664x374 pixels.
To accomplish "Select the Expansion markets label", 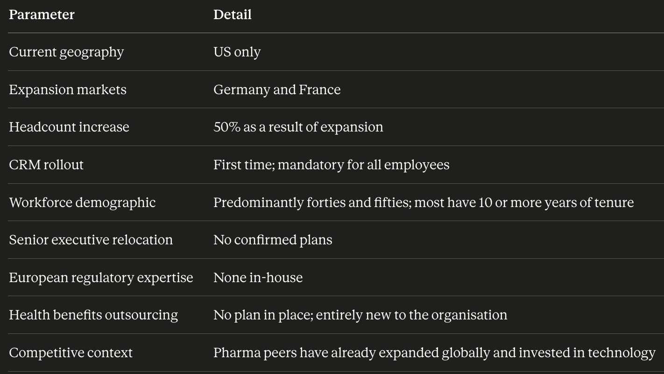I will (x=68, y=90).
